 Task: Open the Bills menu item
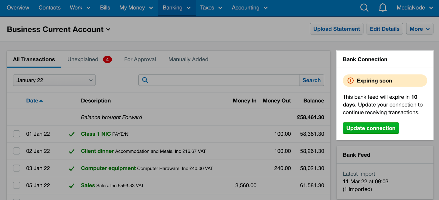coord(105,8)
